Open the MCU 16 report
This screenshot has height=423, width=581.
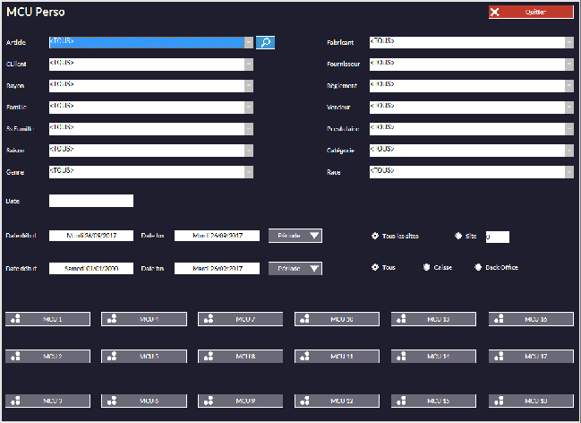531,319
